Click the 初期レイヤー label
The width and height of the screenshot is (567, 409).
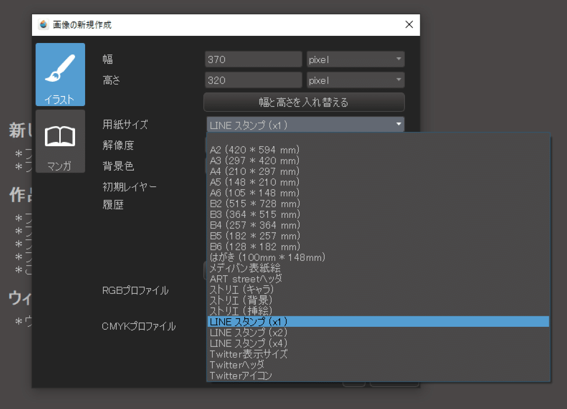click(130, 187)
